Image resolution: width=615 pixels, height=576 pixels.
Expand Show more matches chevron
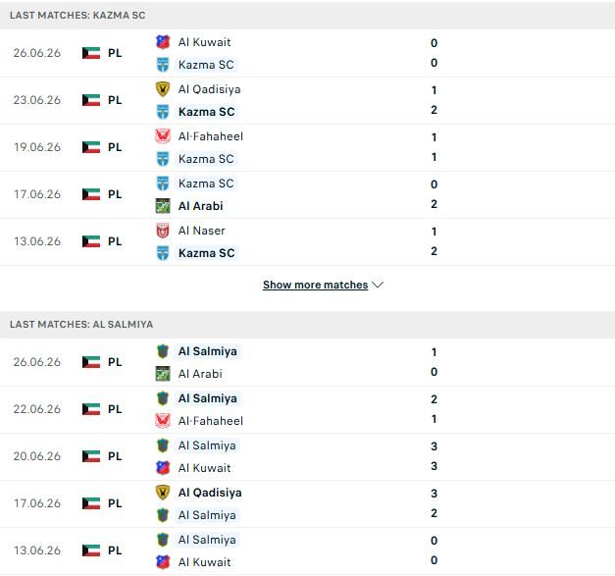pyautogui.click(x=378, y=285)
